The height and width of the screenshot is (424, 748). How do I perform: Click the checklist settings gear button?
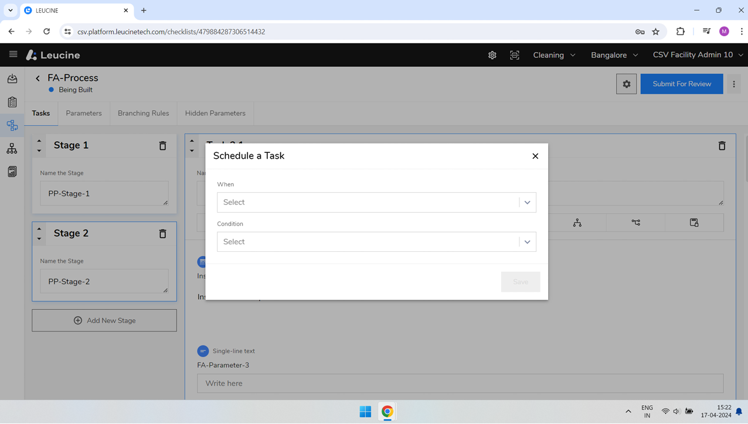click(x=626, y=84)
